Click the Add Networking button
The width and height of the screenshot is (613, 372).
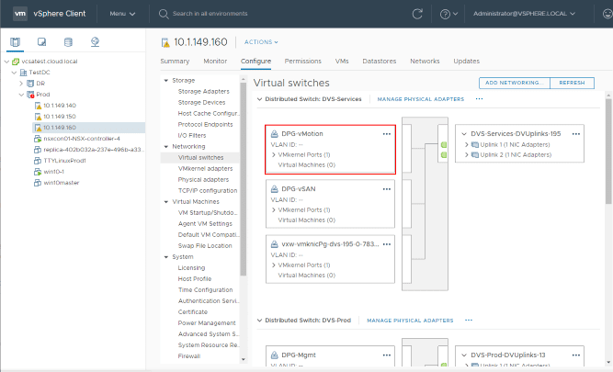click(x=514, y=83)
